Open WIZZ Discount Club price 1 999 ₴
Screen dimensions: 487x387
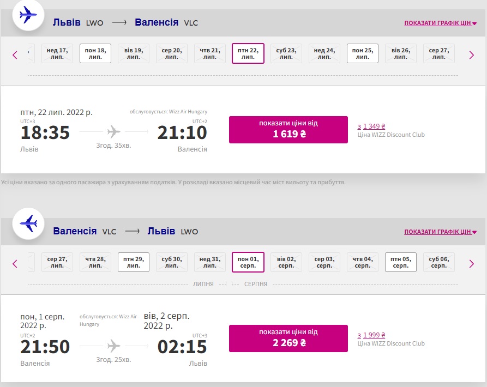(371, 335)
